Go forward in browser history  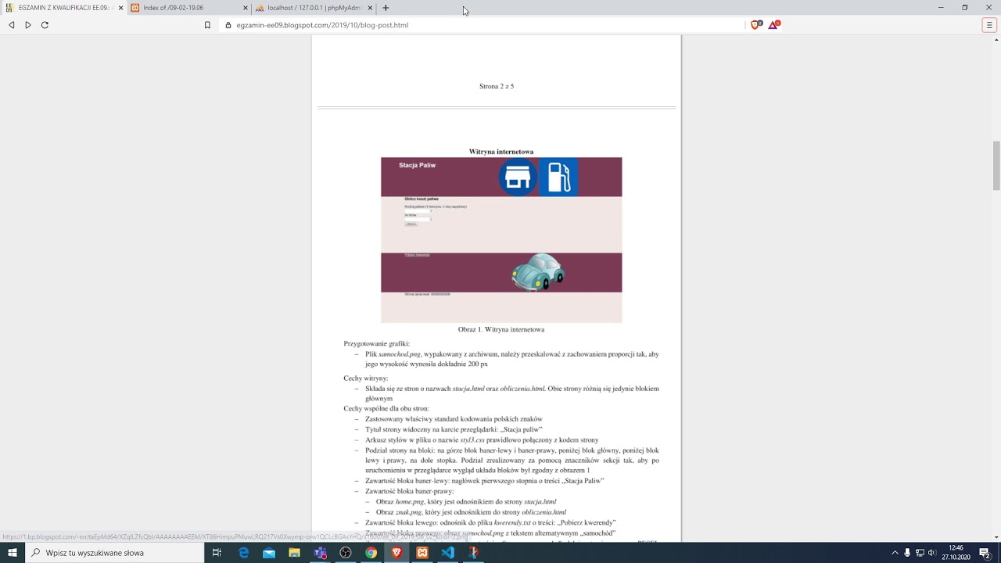tap(28, 25)
